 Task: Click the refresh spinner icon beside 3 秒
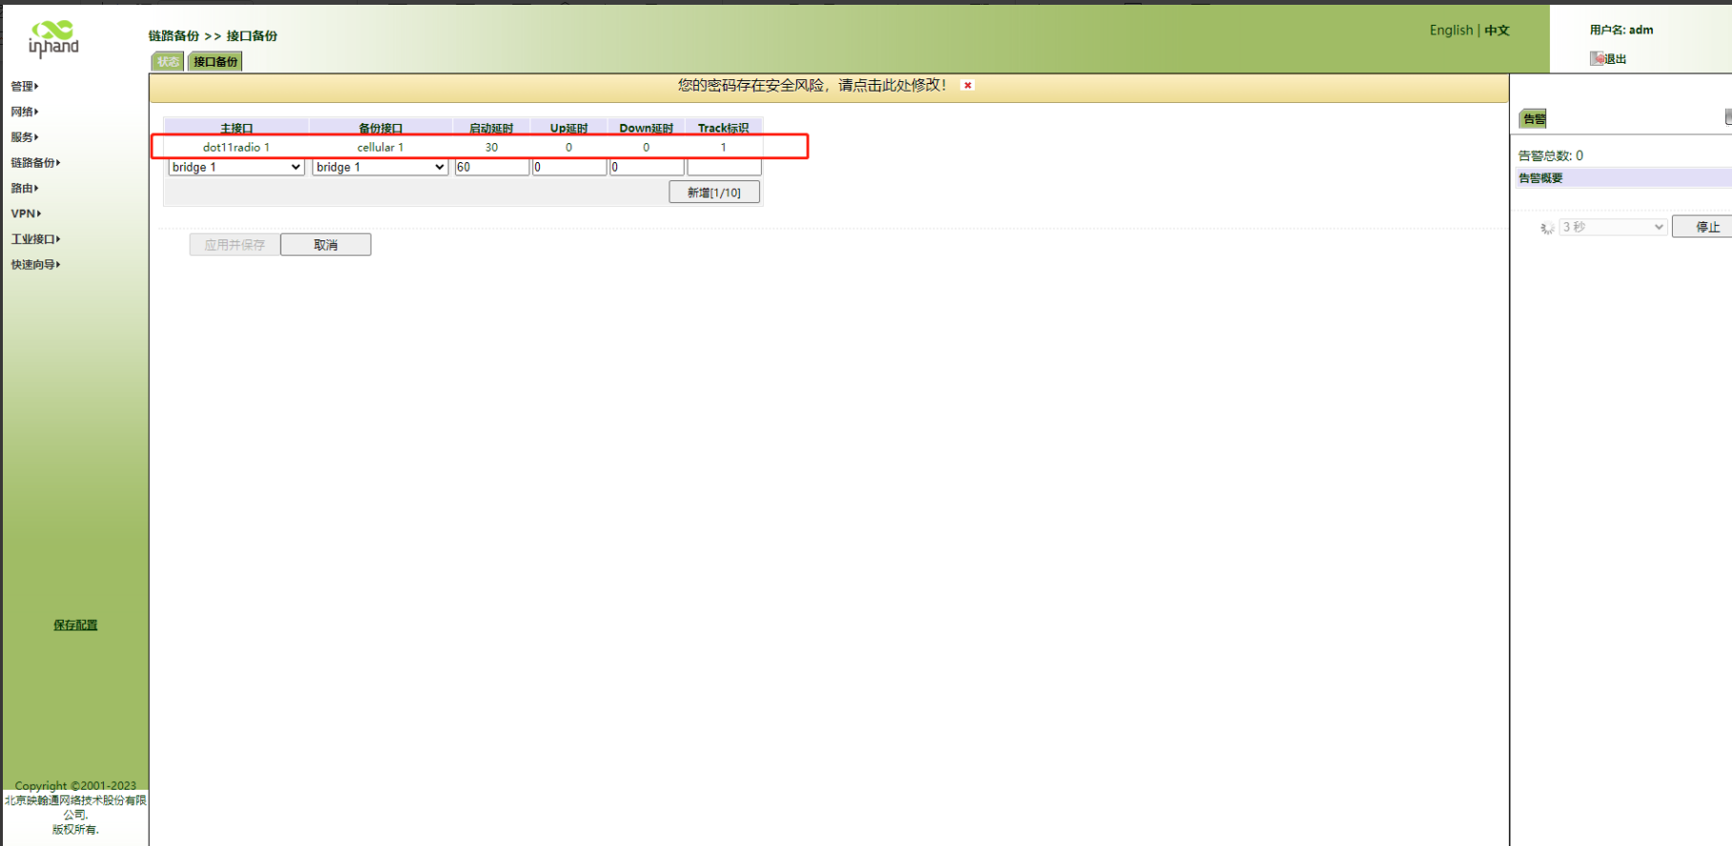click(x=1547, y=228)
